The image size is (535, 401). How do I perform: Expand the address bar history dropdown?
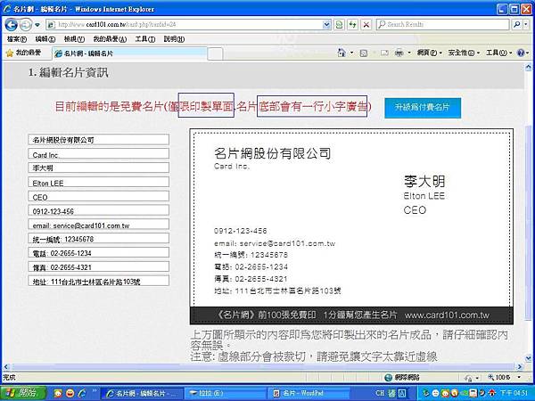[x=326, y=25]
